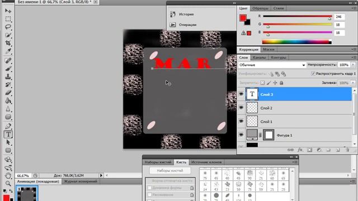Select the Brush tool
The width and height of the screenshot is (358, 201).
pos(8,68)
